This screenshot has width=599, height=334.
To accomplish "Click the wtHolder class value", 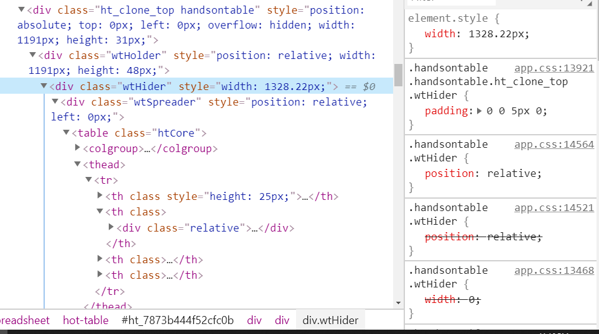I will coord(136,56).
